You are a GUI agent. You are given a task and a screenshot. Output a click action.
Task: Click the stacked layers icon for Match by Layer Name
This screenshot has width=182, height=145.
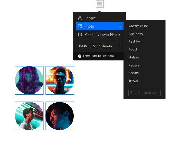(x=80, y=34)
